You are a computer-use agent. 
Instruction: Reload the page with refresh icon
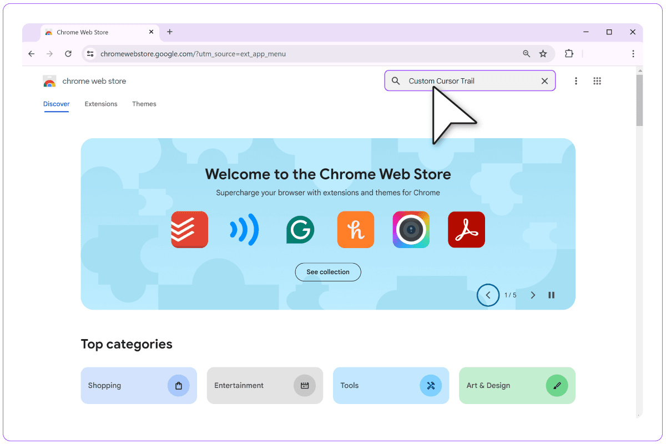coord(68,54)
